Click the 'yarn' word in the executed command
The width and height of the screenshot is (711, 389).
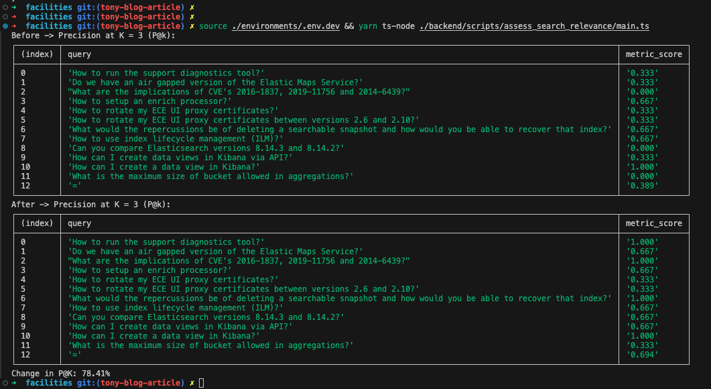pos(368,25)
